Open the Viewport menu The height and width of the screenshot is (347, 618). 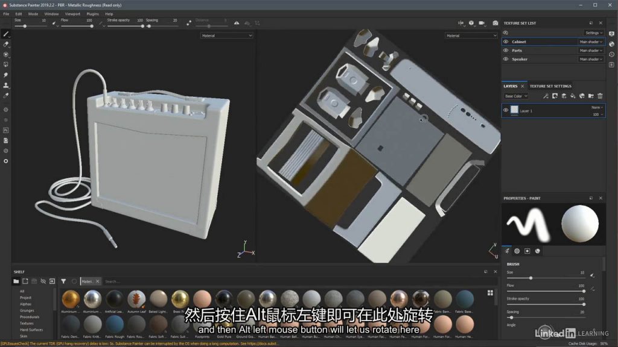click(x=72, y=14)
